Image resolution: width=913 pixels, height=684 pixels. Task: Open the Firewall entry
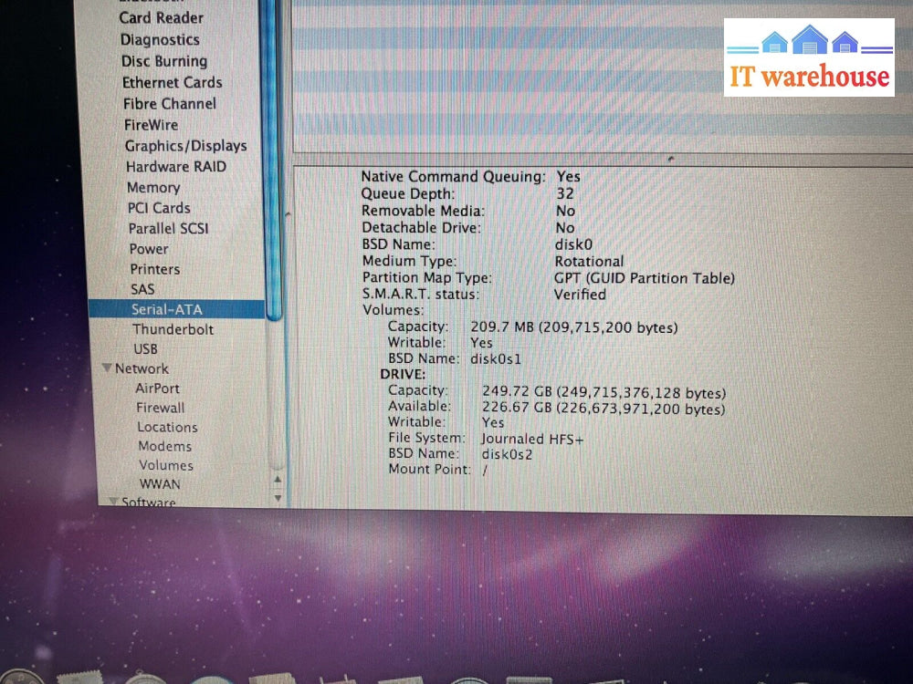[160, 408]
